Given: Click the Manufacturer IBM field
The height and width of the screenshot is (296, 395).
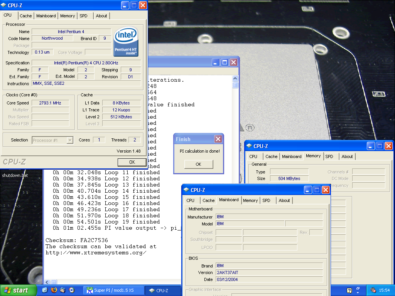Looking at the screenshot, I should tap(269, 217).
